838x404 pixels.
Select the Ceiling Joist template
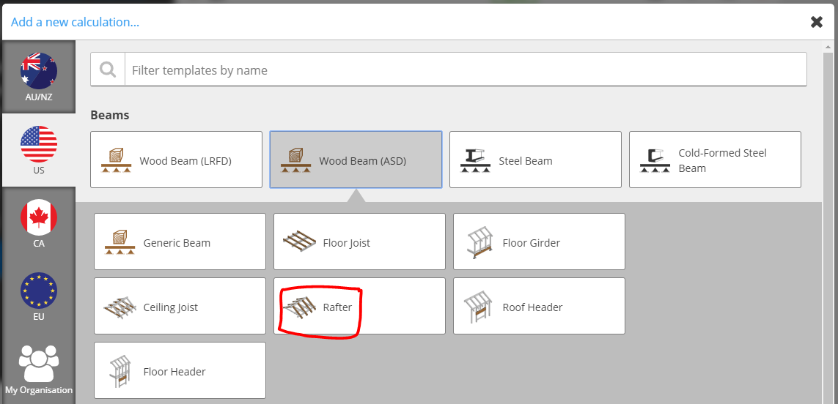pos(180,306)
